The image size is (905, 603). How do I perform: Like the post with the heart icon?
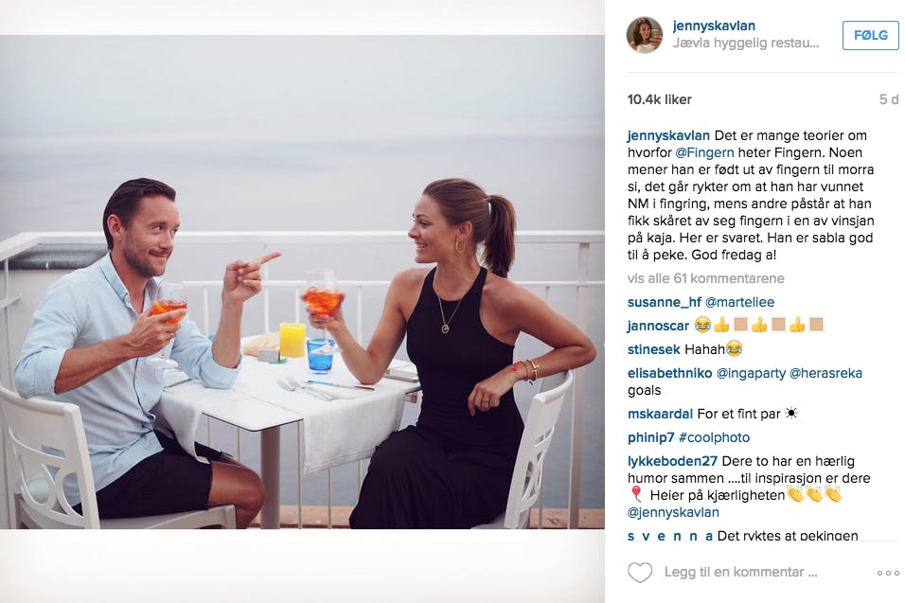pos(640,573)
